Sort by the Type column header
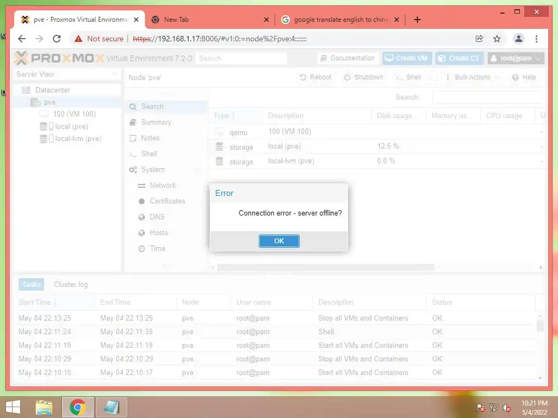Screen dimensions: 558x418 235,116
